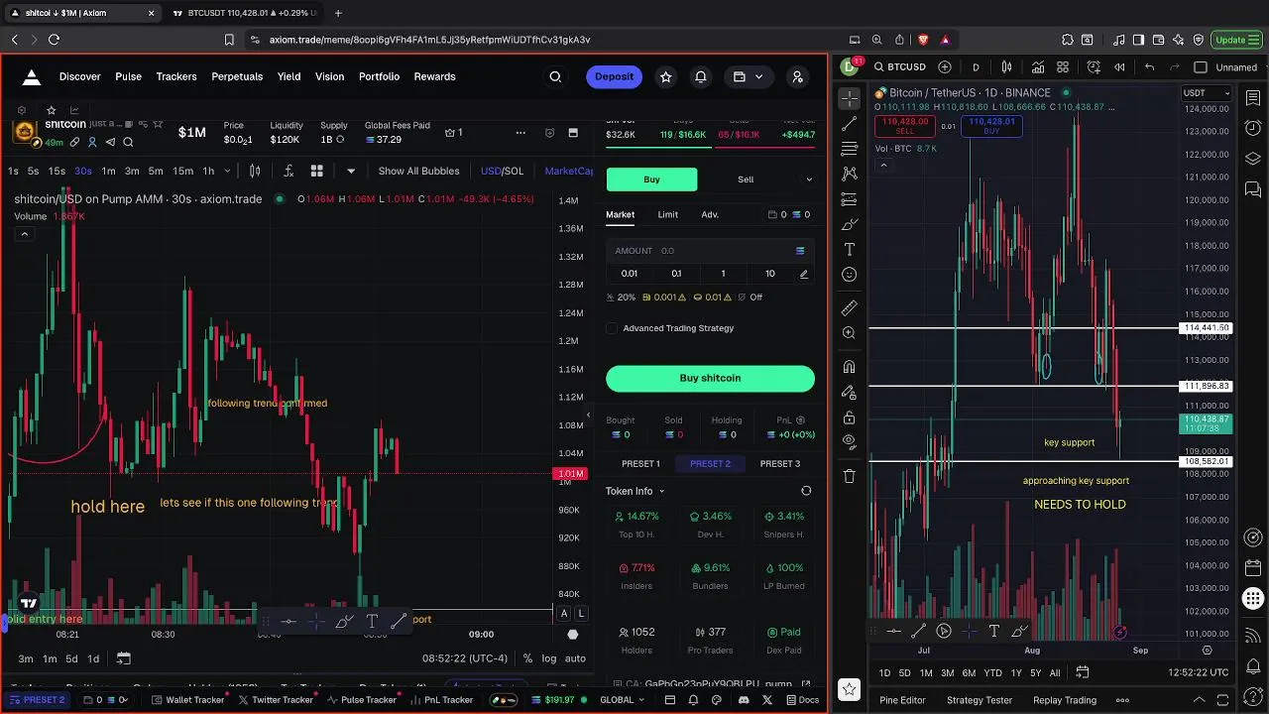
Task: Select the 5d range on the Axiom chart
Action: pyautogui.click(x=71, y=658)
